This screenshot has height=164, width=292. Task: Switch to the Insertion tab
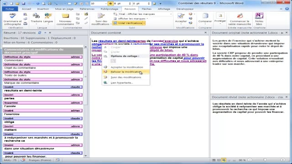pyautogui.click(x=43, y=9)
